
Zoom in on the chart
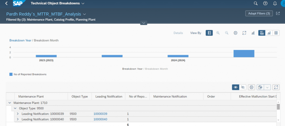coord(218,33)
